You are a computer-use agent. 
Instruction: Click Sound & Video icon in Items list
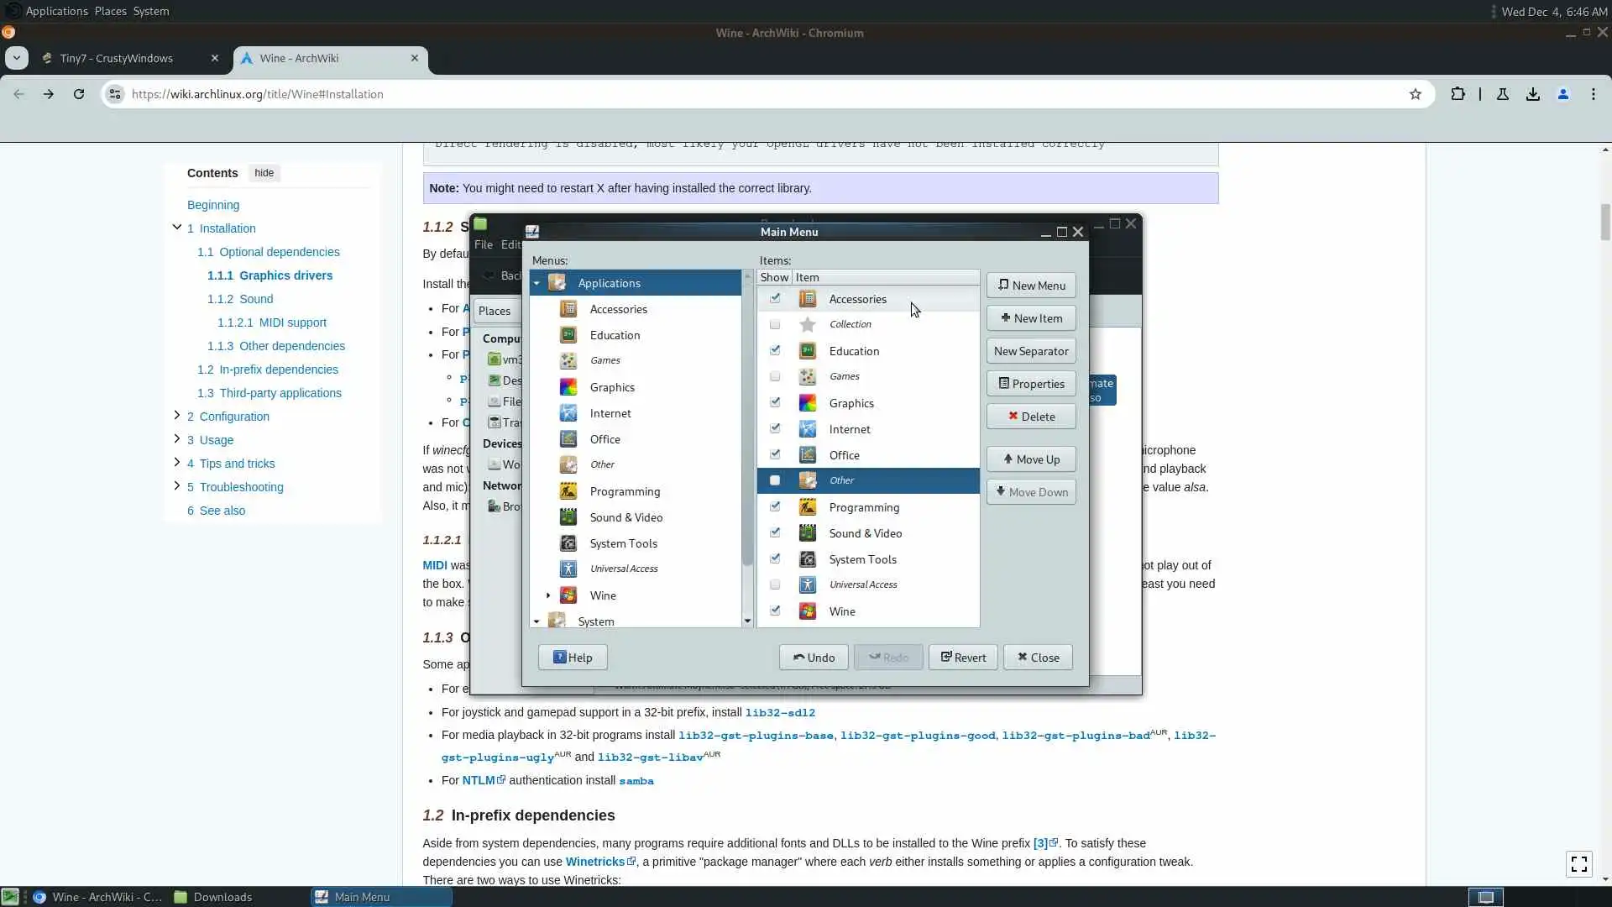click(808, 533)
